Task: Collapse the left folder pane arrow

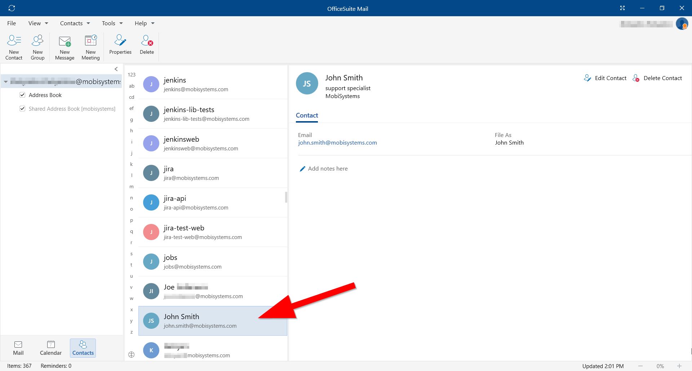Action: (116, 69)
